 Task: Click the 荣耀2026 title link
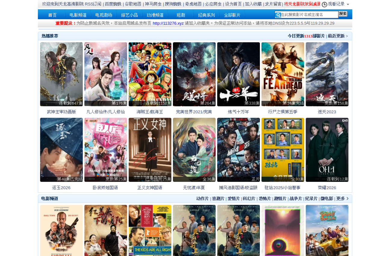coord(327,188)
